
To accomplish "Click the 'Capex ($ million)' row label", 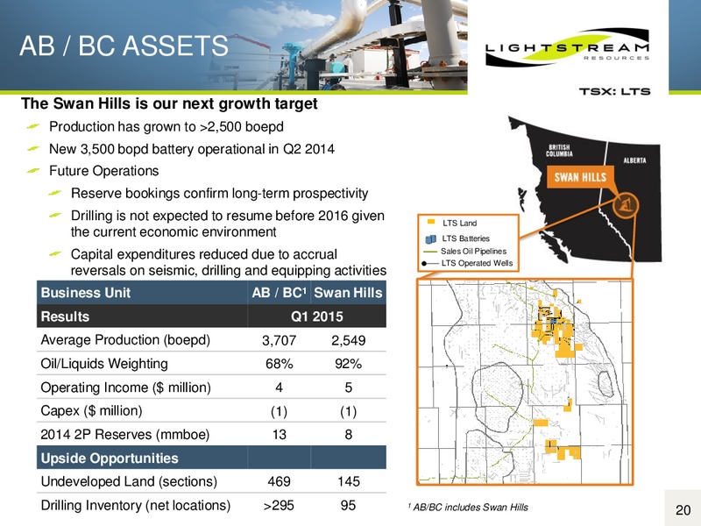I will 91,410.
